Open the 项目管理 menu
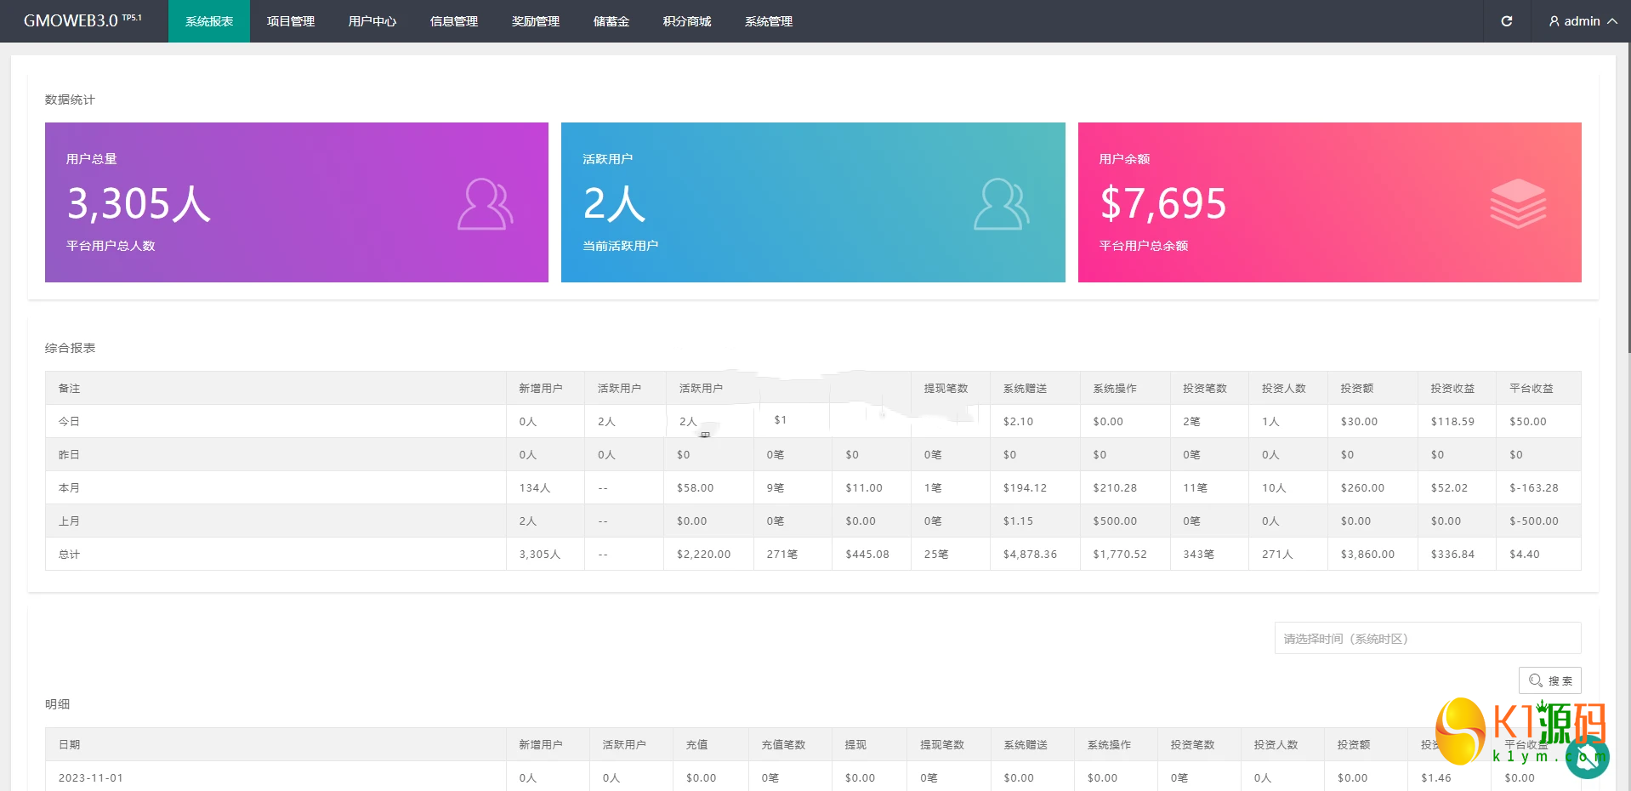 [291, 21]
